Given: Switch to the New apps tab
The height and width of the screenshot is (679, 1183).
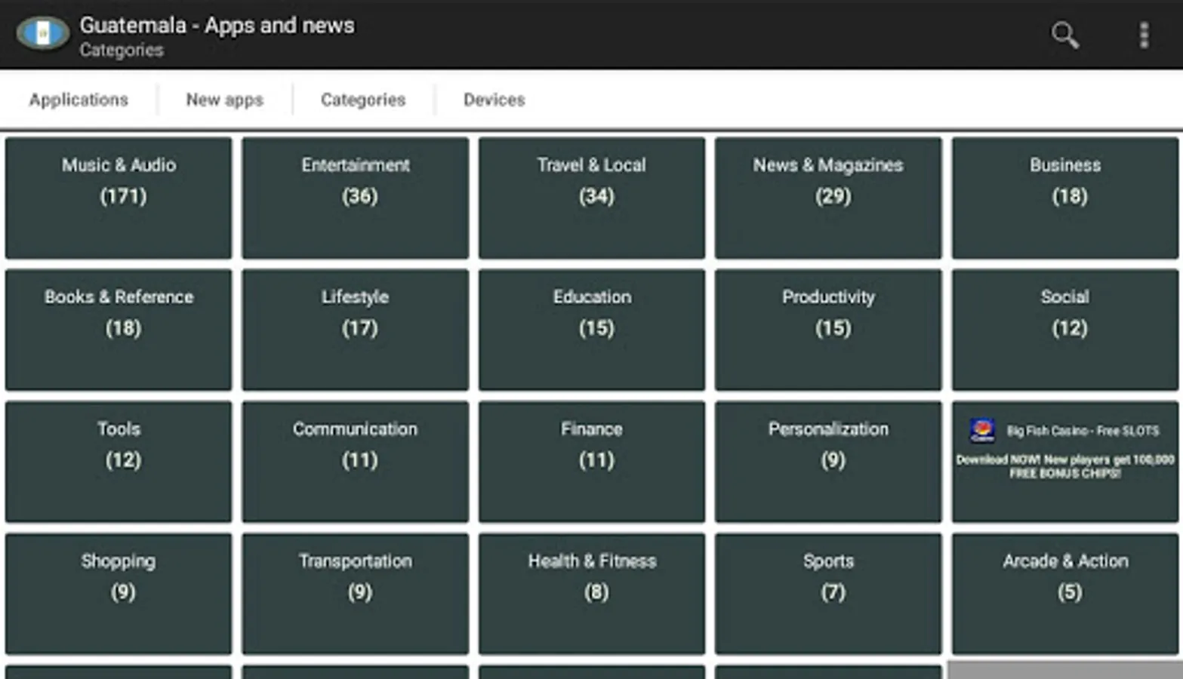Looking at the screenshot, I should [224, 100].
